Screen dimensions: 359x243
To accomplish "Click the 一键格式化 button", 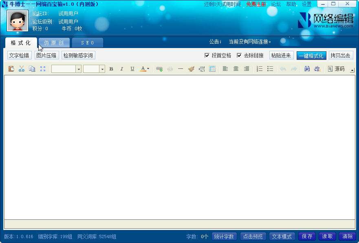I will (311, 55).
